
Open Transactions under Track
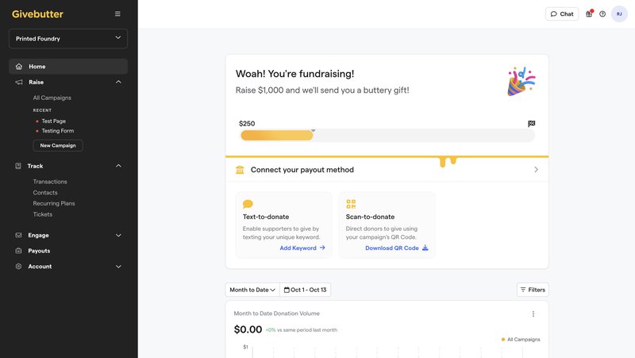50,182
